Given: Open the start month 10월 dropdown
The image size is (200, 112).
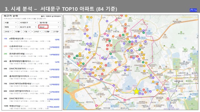Looking at the screenshot, I should tap(18, 31).
